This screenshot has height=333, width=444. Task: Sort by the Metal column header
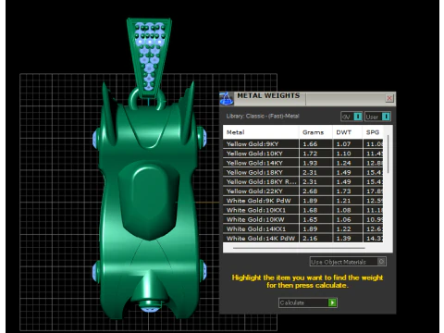pos(261,132)
